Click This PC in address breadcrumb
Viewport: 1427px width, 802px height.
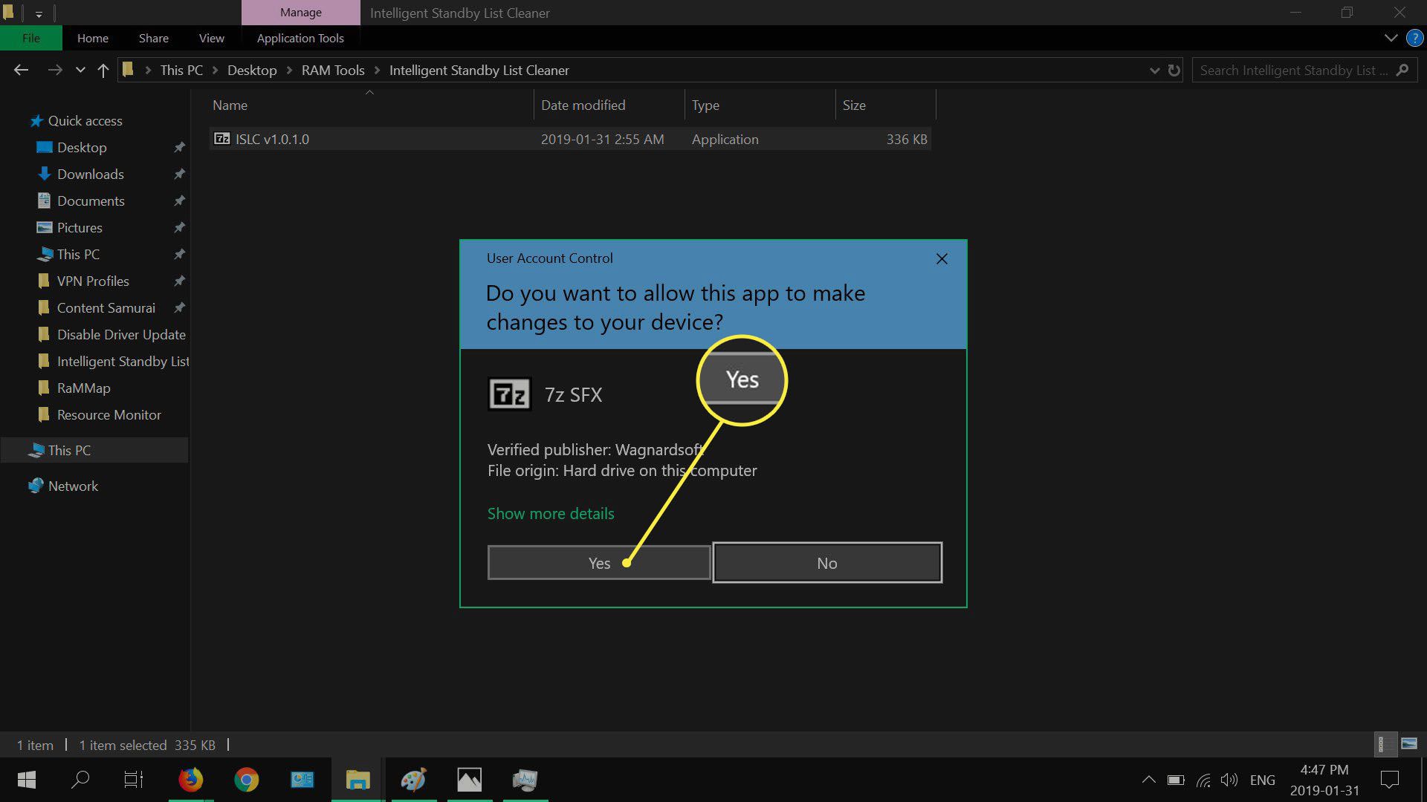pos(181,70)
